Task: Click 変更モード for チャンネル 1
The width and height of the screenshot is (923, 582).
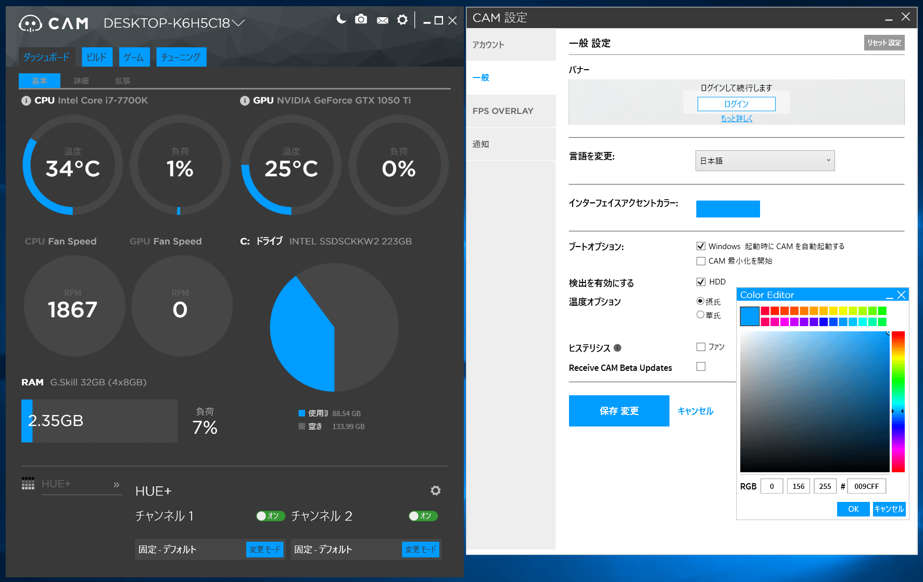Action: [264, 549]
